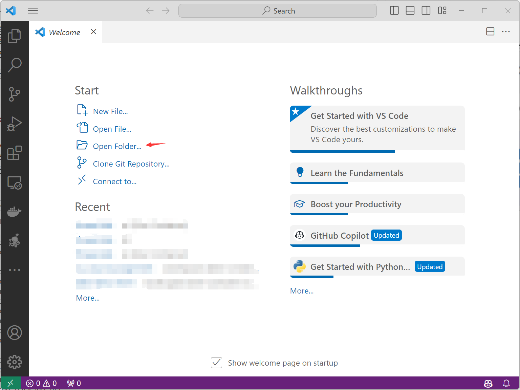Maximize the VS Code window
This screenshot has height=390, width=520.
(x=484, y=11)
